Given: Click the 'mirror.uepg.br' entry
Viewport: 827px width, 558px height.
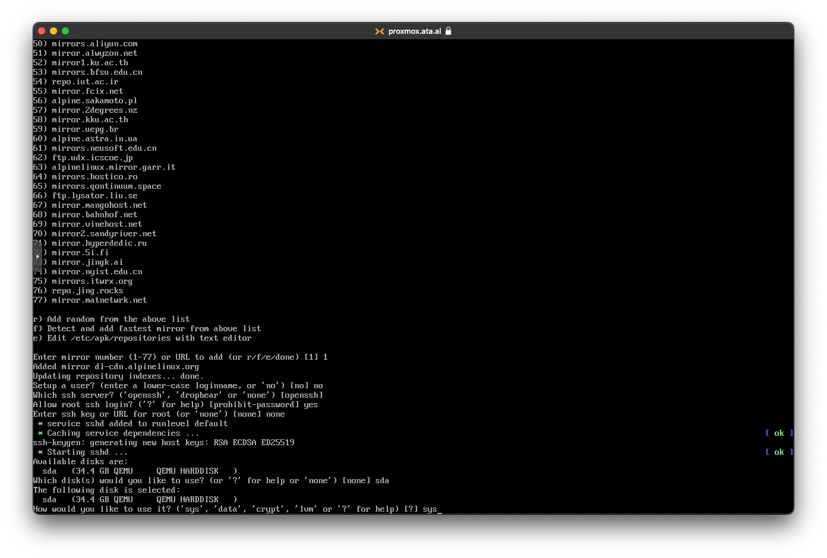Looking at the screenshot, I should point(76,129).
